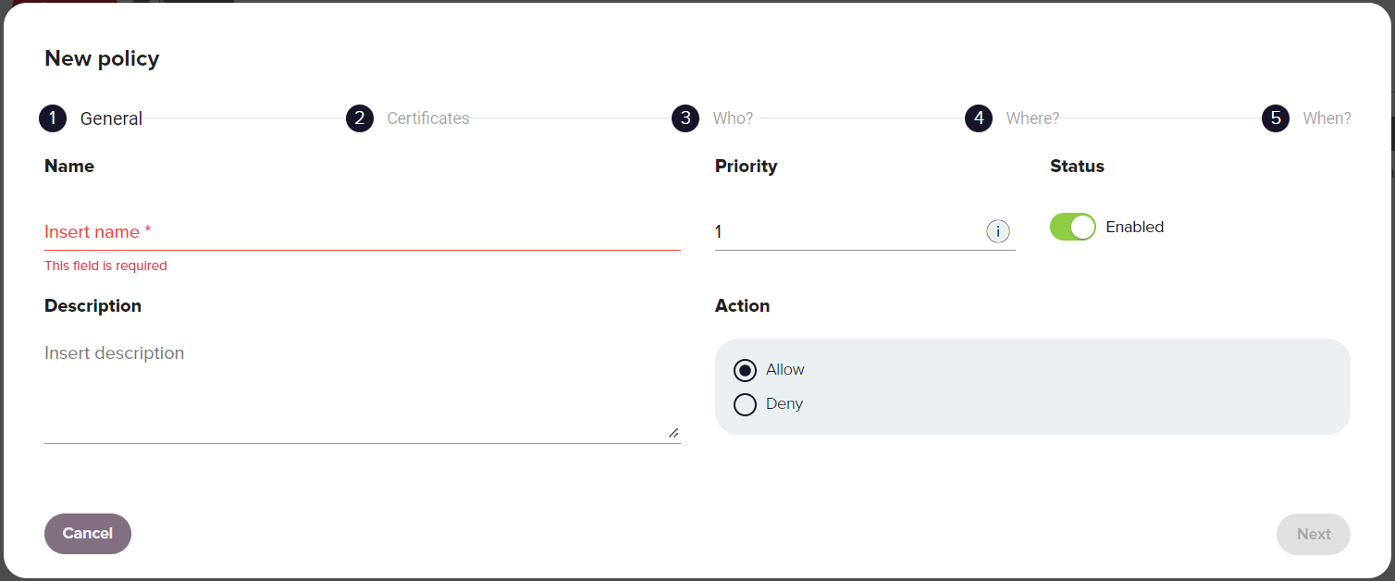Select the Deny radio button

point(745,404)
